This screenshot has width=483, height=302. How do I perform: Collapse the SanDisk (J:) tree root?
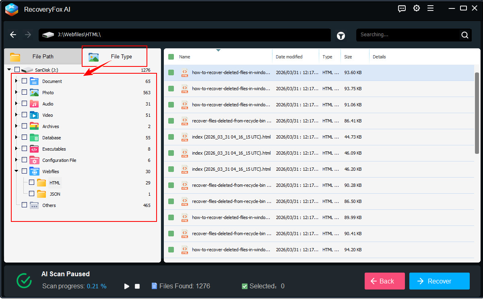point(9,70)
